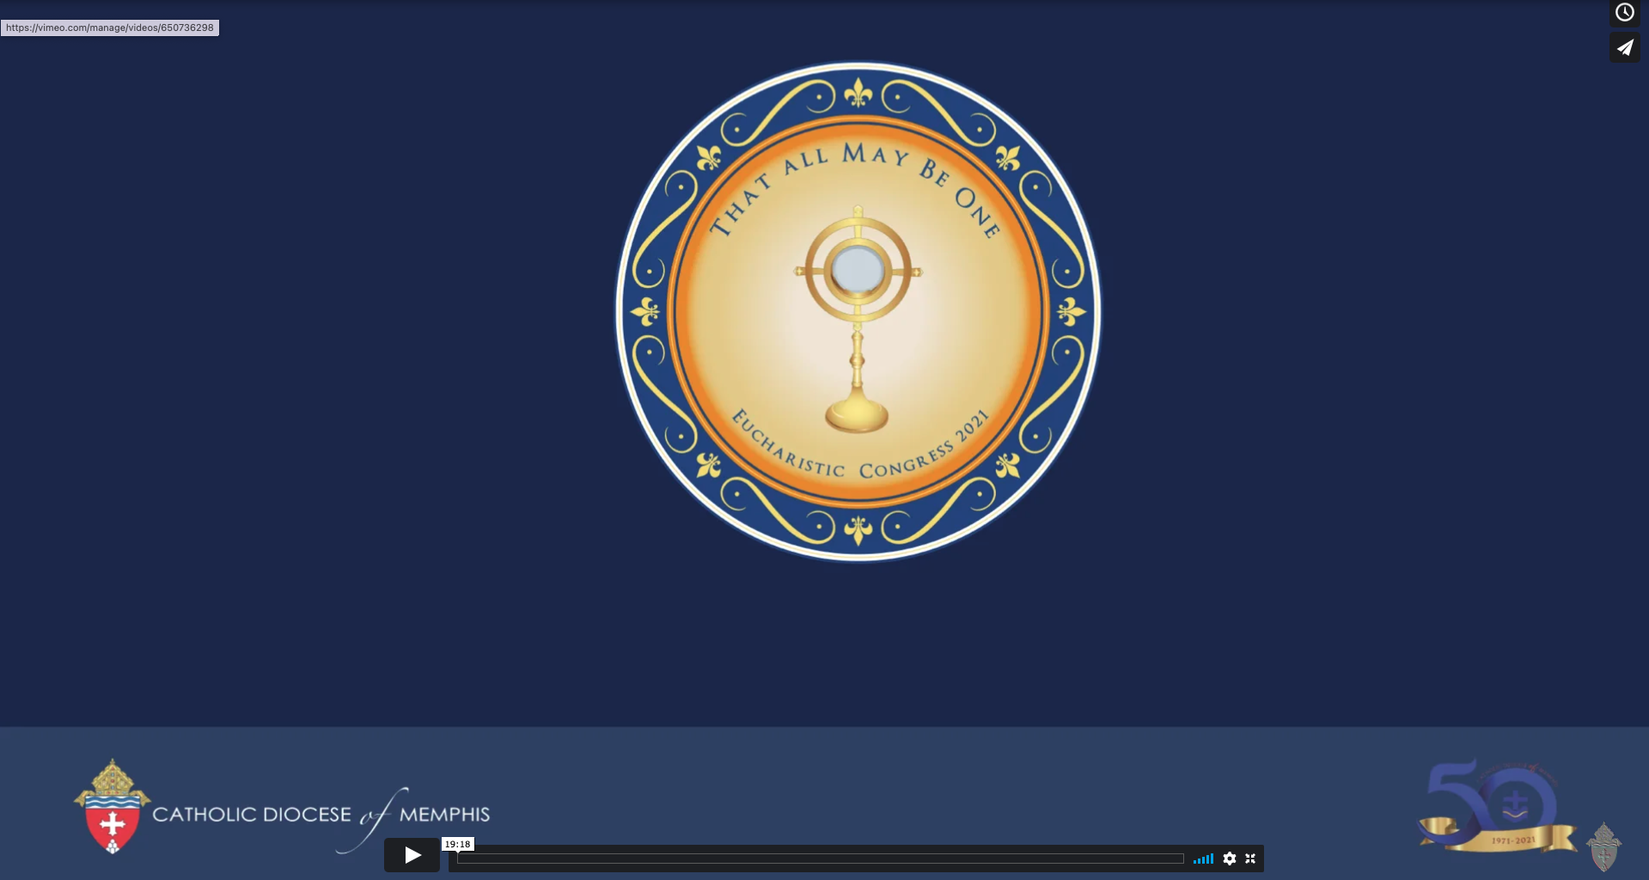Click the 19:18 timestamp tooltip
The image size is (1649, 880).
click(x=457, y=844)
